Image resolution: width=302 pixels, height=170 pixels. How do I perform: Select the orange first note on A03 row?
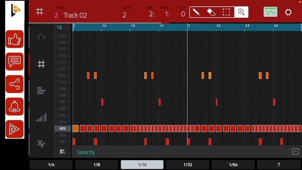pyautogui.click(x=75, y=128)
